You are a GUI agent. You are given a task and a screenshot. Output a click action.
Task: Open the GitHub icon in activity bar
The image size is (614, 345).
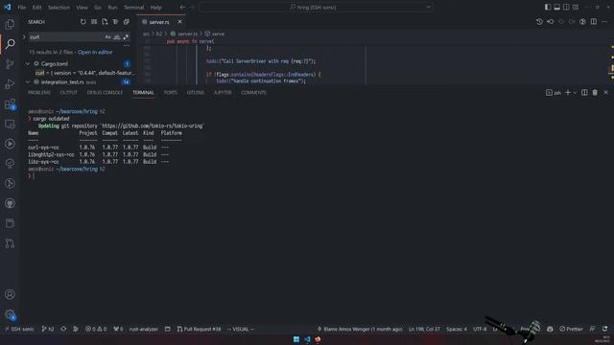pos(10,203)
